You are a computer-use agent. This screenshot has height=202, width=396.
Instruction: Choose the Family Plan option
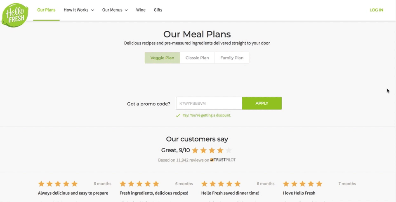point(232,58)
